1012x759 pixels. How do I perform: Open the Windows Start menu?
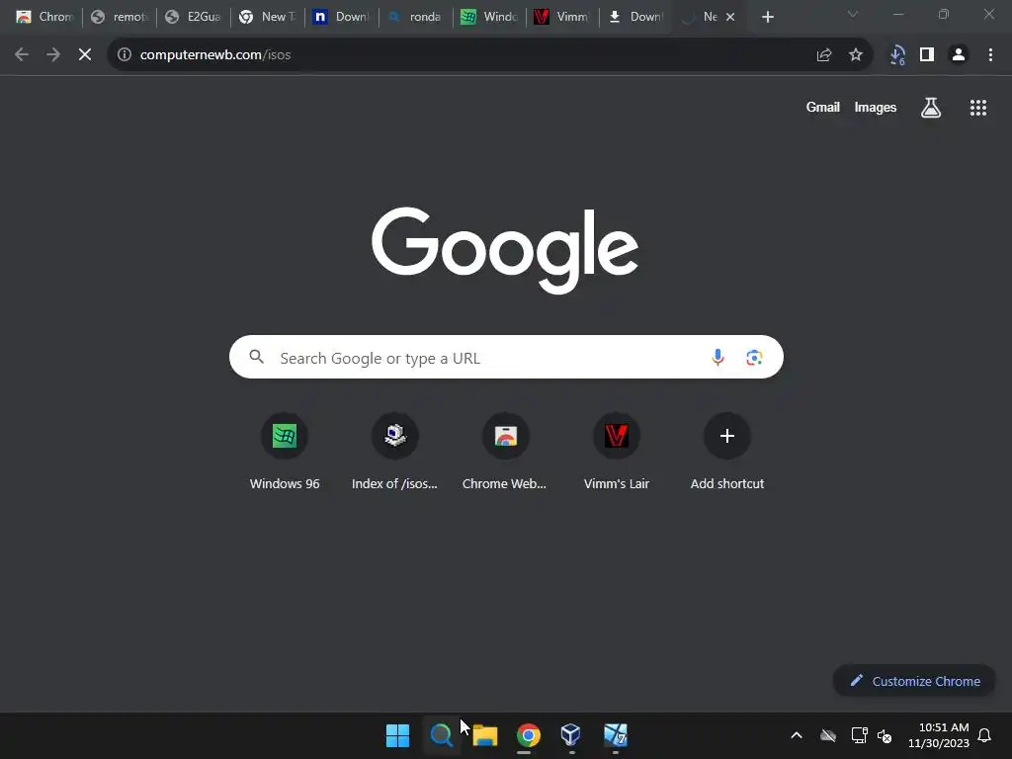397,735
